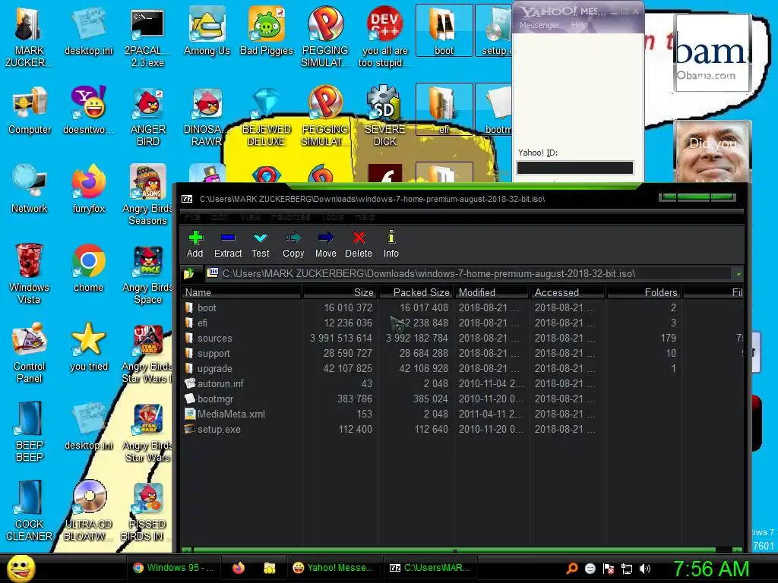Sort the list by the Name column header
778x583 pixels.
point(241,292)
